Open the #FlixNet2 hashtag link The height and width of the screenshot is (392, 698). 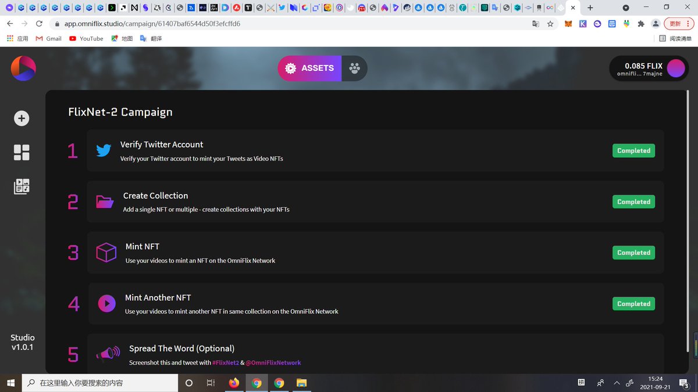(225, 362)
